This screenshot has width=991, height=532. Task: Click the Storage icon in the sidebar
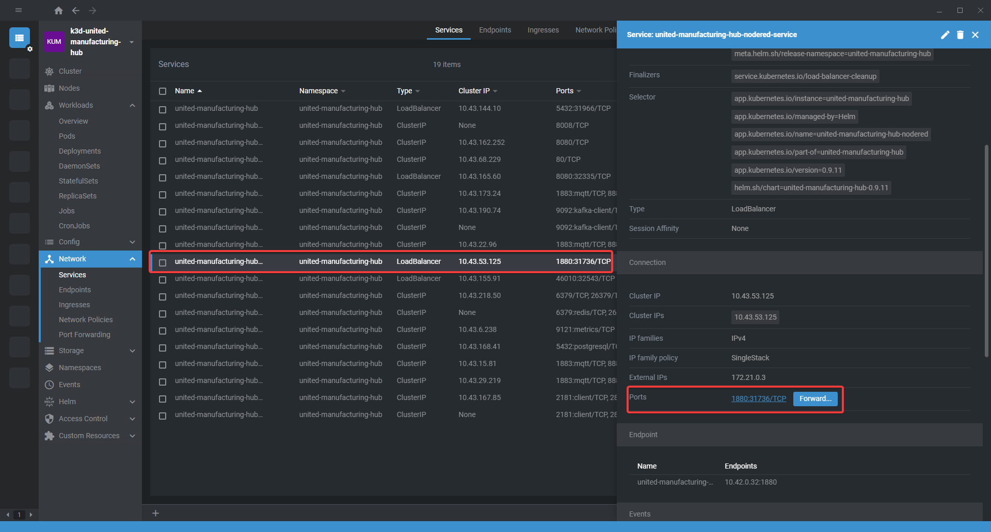pyautogui.click(x=50, y=351)
